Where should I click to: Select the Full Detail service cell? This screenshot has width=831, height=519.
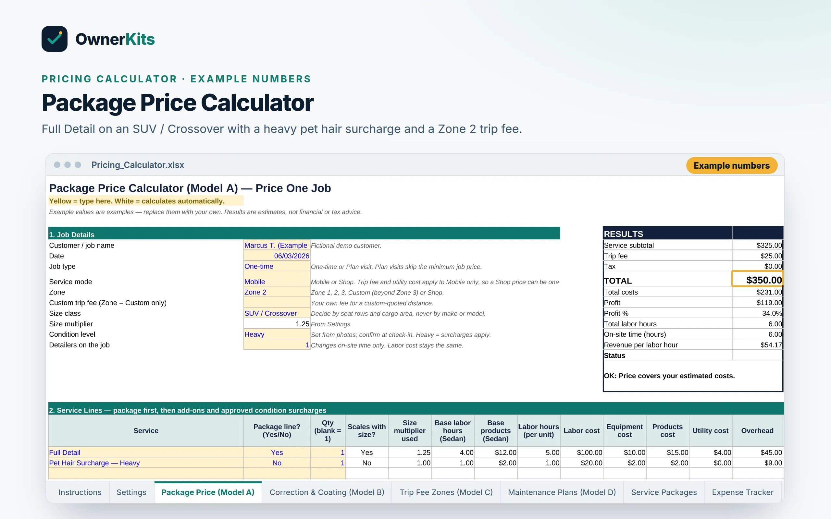[146, 453]
